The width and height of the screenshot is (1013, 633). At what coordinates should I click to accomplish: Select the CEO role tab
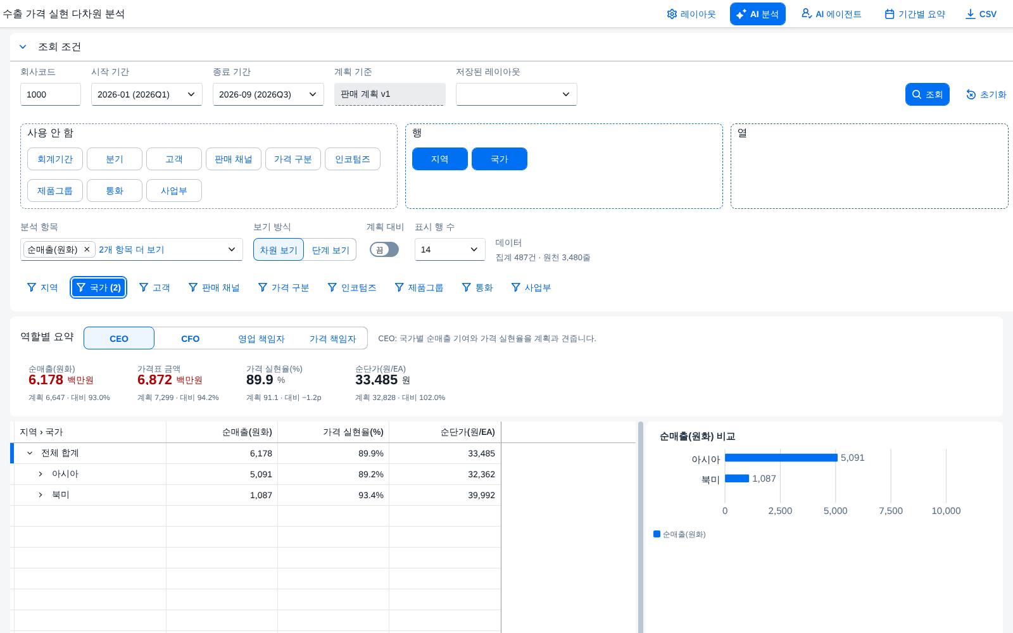click(119, 338)
